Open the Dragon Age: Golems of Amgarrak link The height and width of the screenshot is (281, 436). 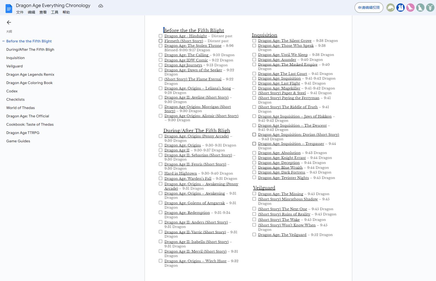coord(195,203)
